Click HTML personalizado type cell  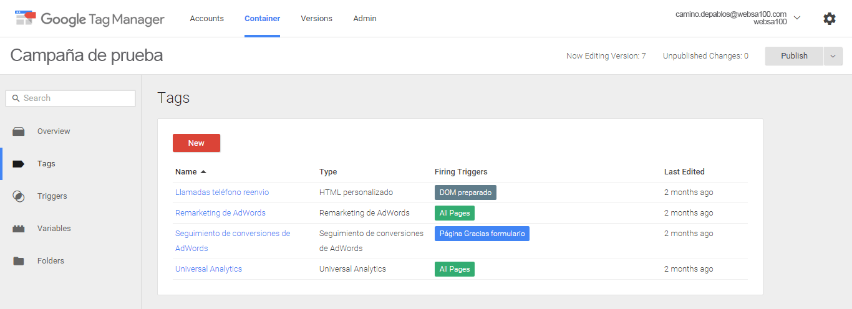pos(356,193)
